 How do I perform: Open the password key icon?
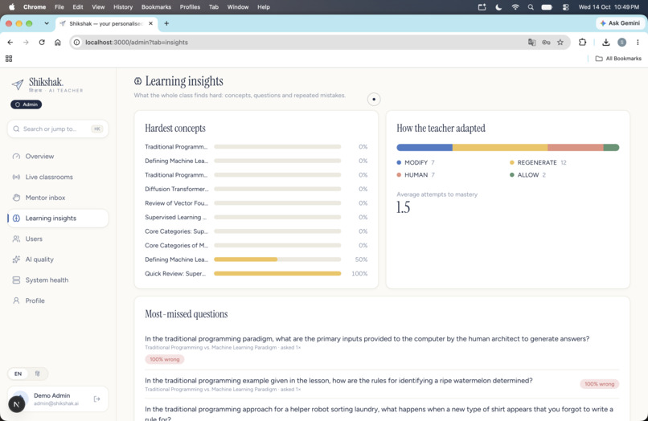pos(546,42)
